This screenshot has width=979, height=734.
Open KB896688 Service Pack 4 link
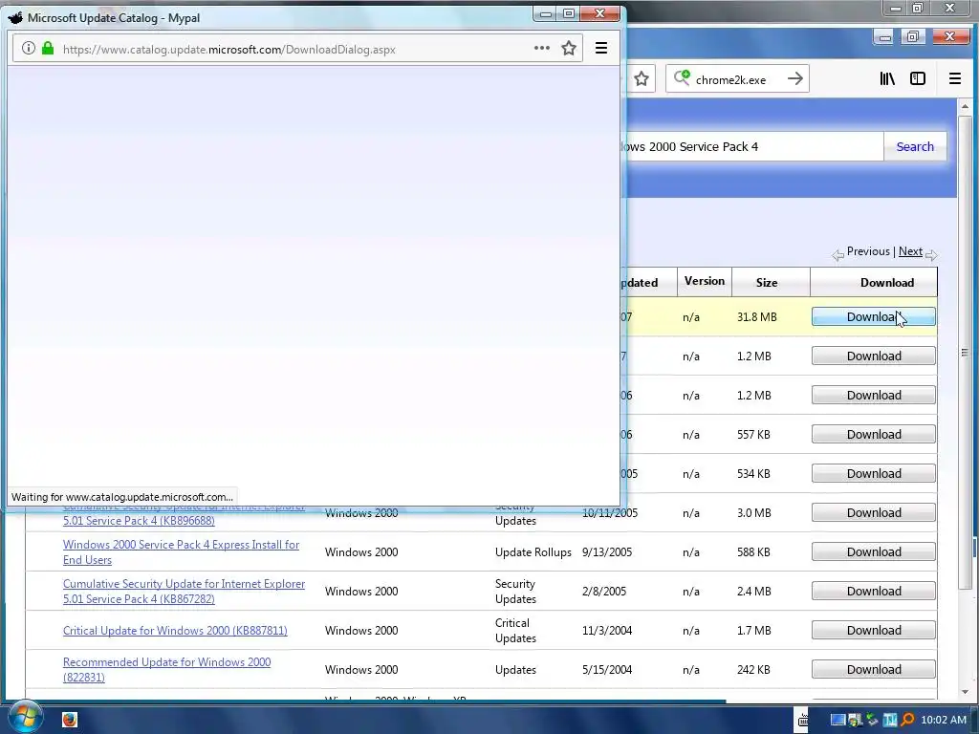139,521
